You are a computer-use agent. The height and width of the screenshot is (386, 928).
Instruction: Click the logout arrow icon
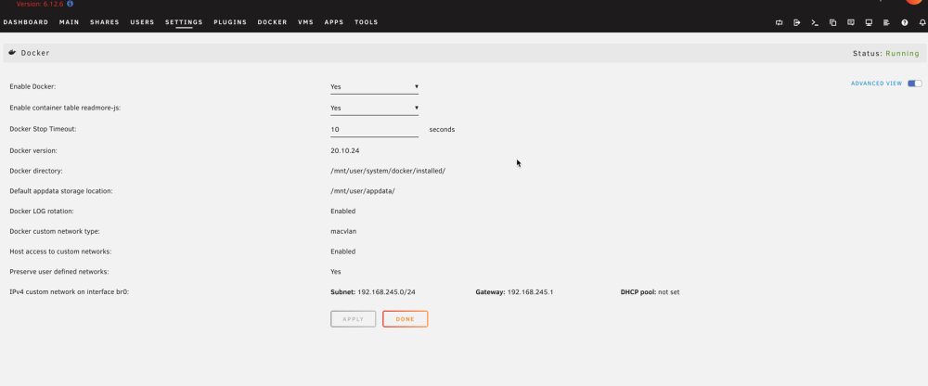tap(797, 22)
